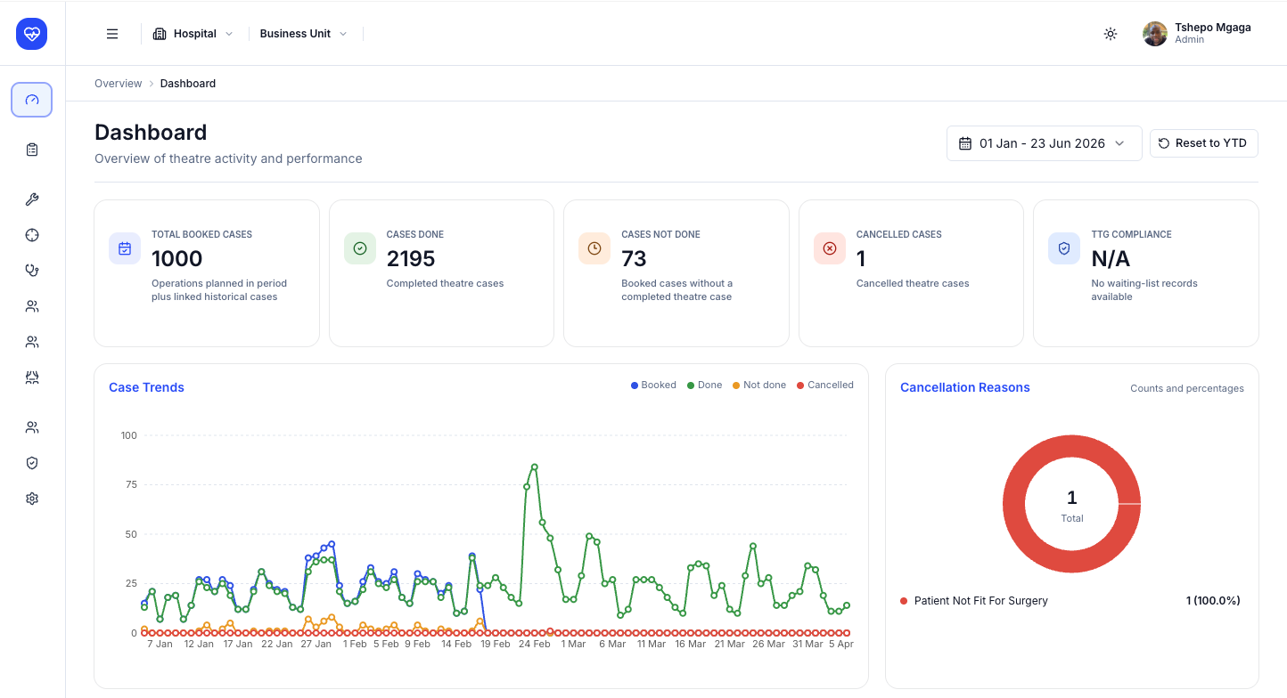Click the Cases Done checkmark icon

(360, 248)
